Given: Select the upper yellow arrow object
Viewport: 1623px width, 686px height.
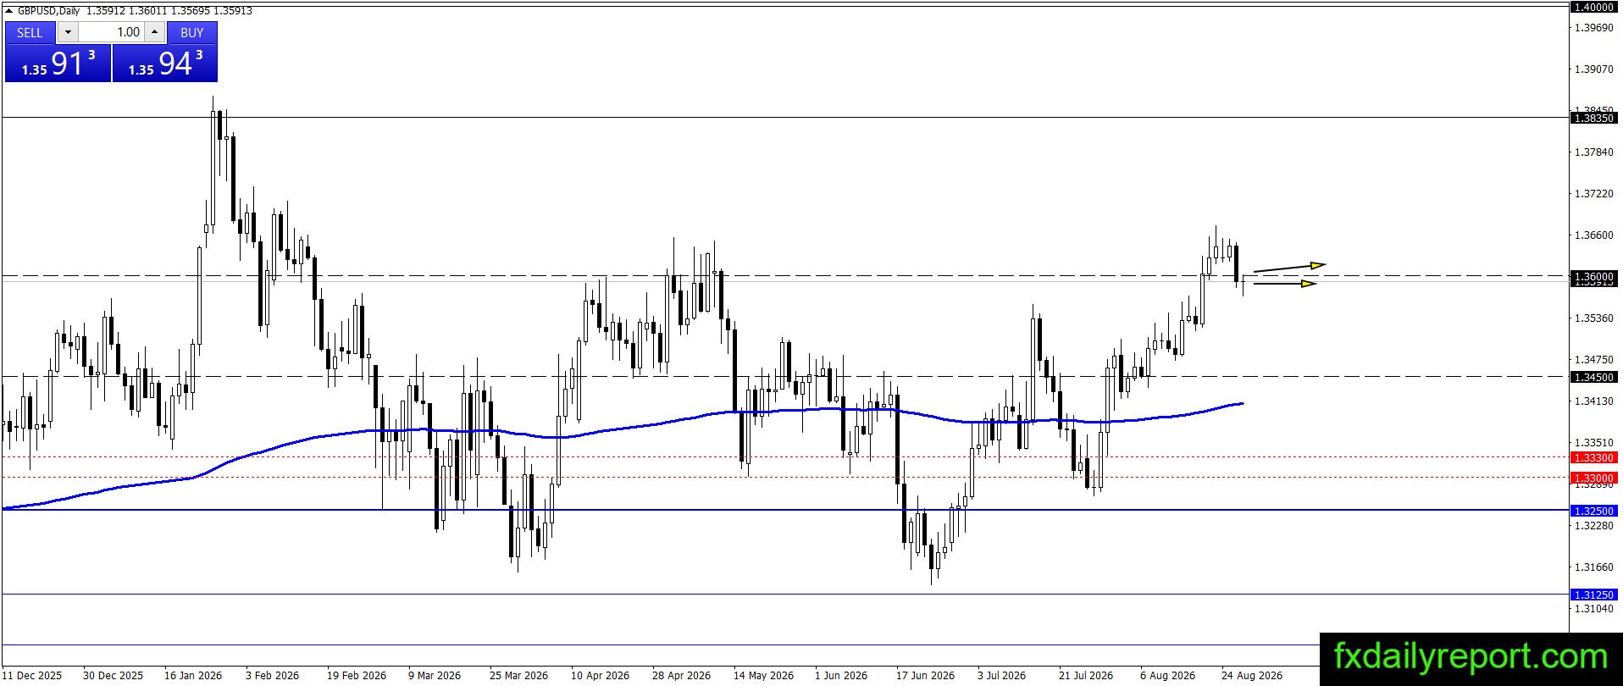Looking at the screenshot, I should [x=1289, y=268].
